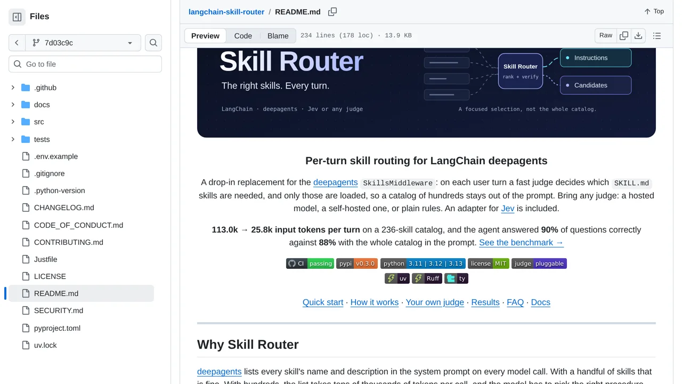
Task: Open the 7d03c9c branch selector dropdown
Action: pyautogui.click(x=83, y=43)
